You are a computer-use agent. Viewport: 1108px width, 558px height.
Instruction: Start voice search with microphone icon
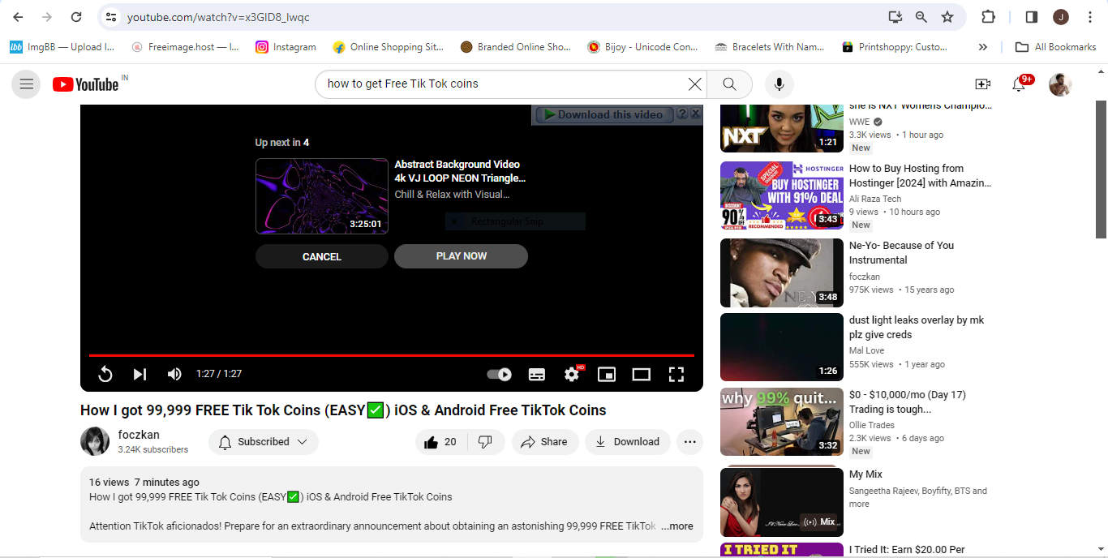[x=779, y=84]
